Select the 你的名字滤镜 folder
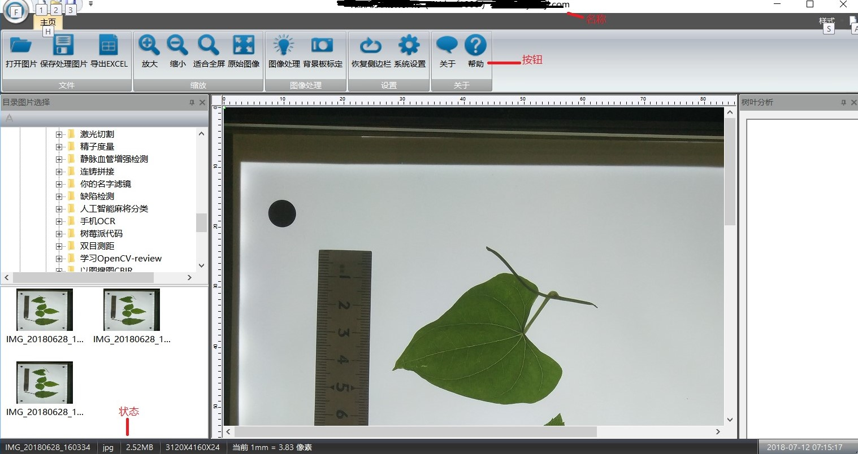Screen dimensions: 858x454 [x=105, y=184]
